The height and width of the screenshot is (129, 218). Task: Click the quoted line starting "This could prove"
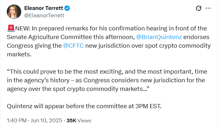coord(107,72)
